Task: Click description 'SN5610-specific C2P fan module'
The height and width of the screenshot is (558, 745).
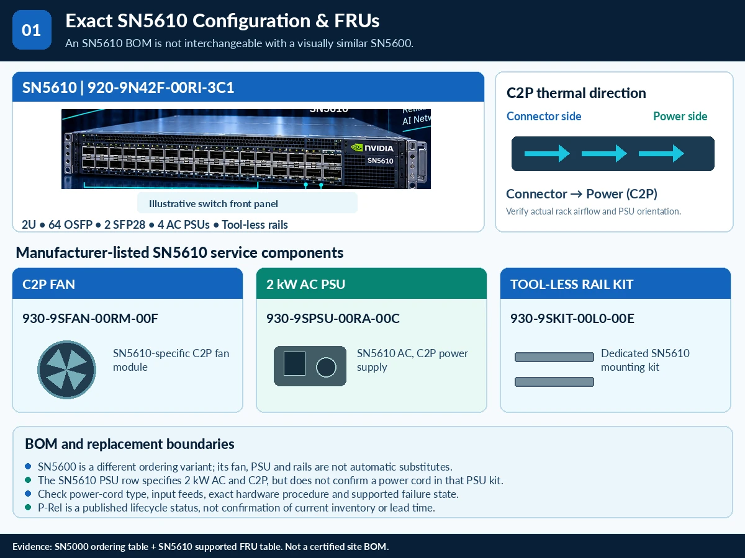Action: pos(171,360)
